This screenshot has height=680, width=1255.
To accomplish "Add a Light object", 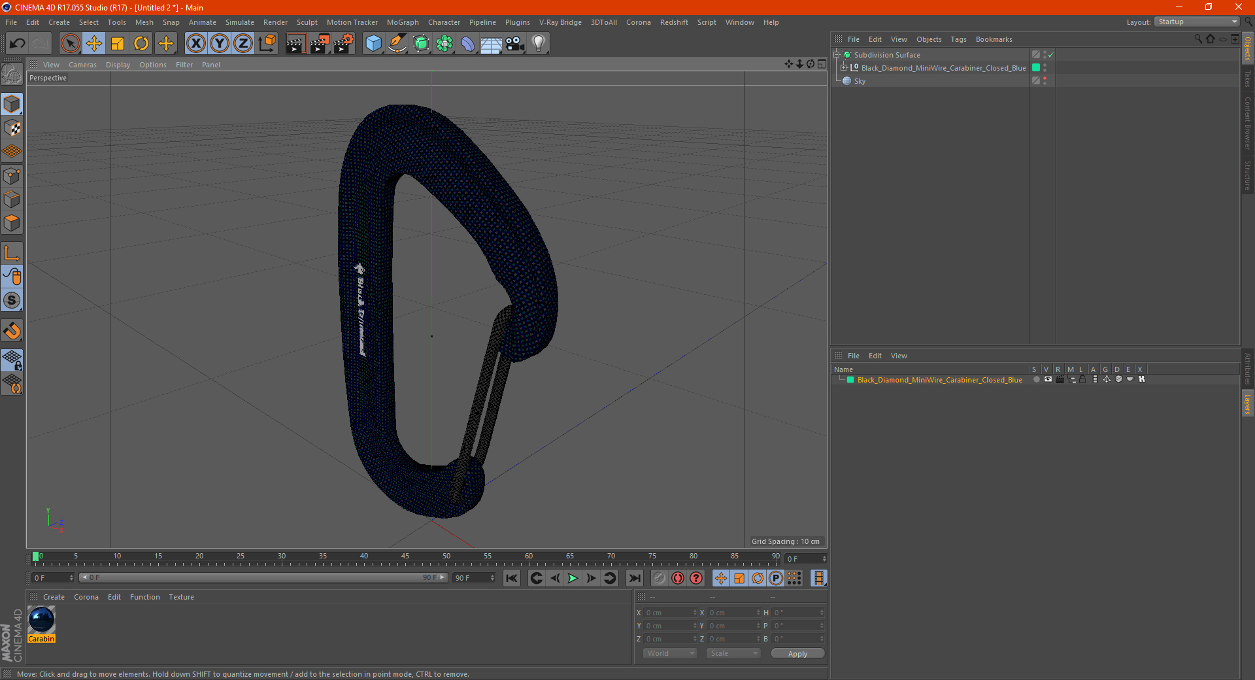I will (539, 44).
